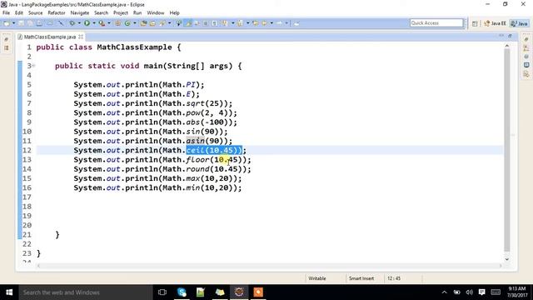Click the Debug bug icon

[x=72, y=23]
